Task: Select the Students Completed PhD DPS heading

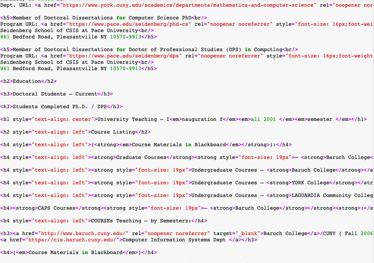Action: click(60, 106)
